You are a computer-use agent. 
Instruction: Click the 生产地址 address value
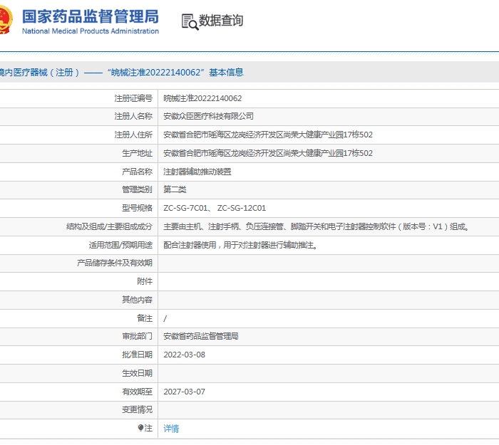pos(268,153)
